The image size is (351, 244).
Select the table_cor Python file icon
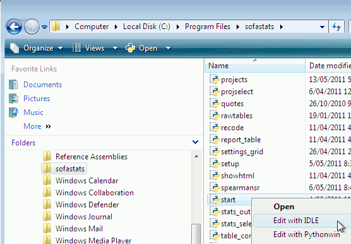(215, 236)
